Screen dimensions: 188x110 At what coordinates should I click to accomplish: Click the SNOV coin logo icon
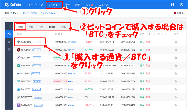pos(19,105)
